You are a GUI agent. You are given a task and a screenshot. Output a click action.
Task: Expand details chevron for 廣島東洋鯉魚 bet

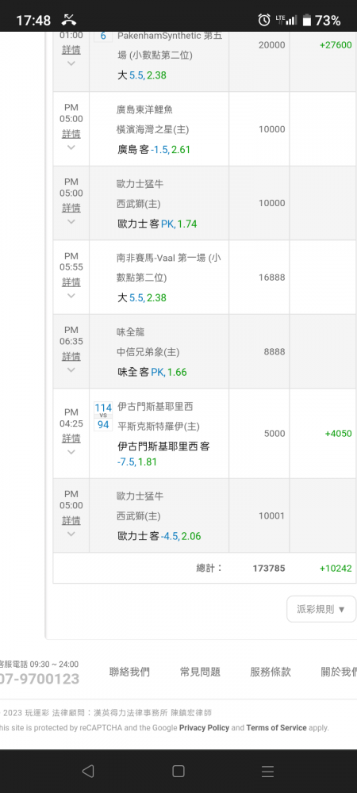tap(71, 147)
